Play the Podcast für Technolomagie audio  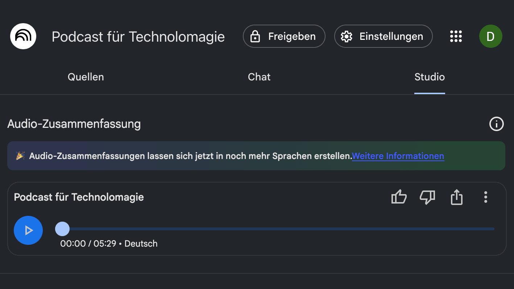[28, 230]
